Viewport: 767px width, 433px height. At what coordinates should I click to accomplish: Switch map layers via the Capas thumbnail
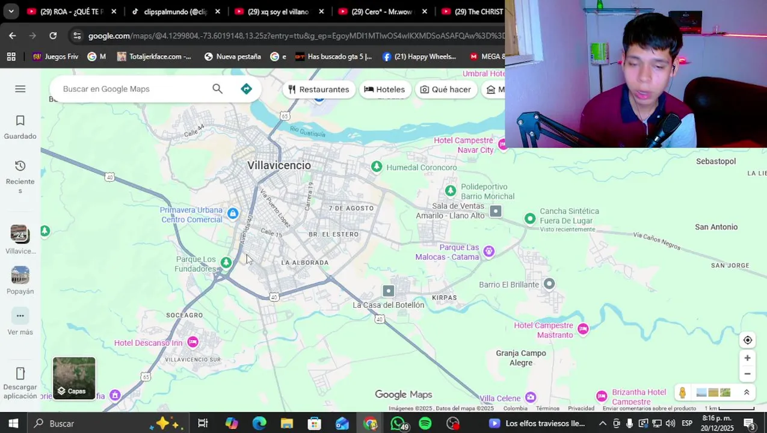[74, 378]
